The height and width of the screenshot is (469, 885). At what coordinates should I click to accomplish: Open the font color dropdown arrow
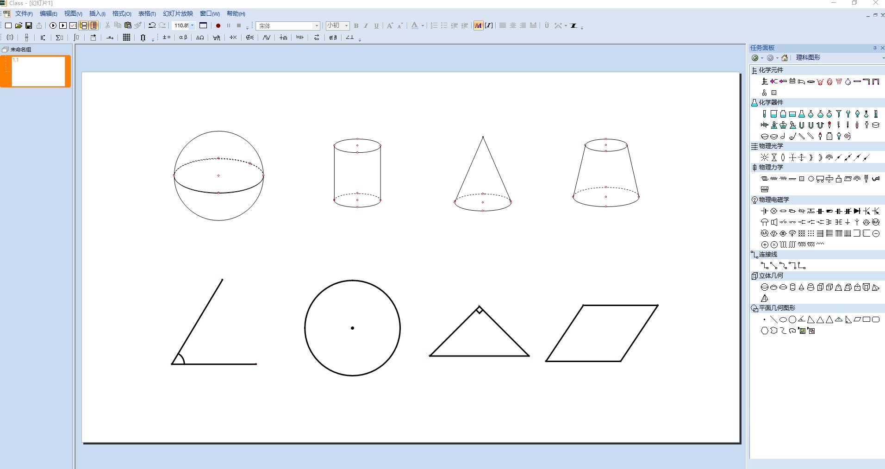[x=423, y=26]
